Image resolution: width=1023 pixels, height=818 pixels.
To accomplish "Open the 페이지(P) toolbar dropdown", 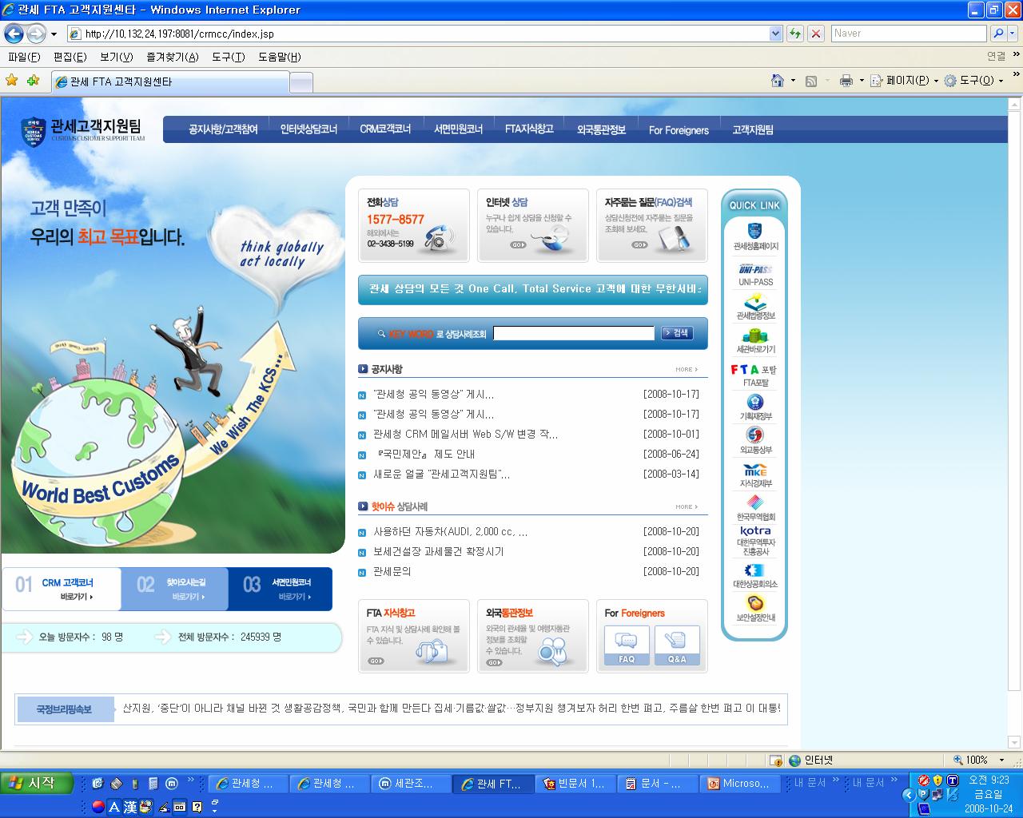I will click(905, 81).
